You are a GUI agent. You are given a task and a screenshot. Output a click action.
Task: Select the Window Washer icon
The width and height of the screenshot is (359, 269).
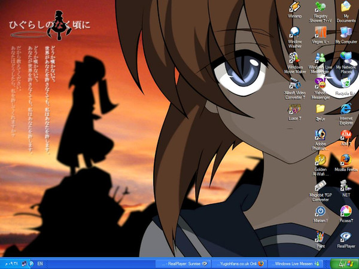tap(294, 37)
